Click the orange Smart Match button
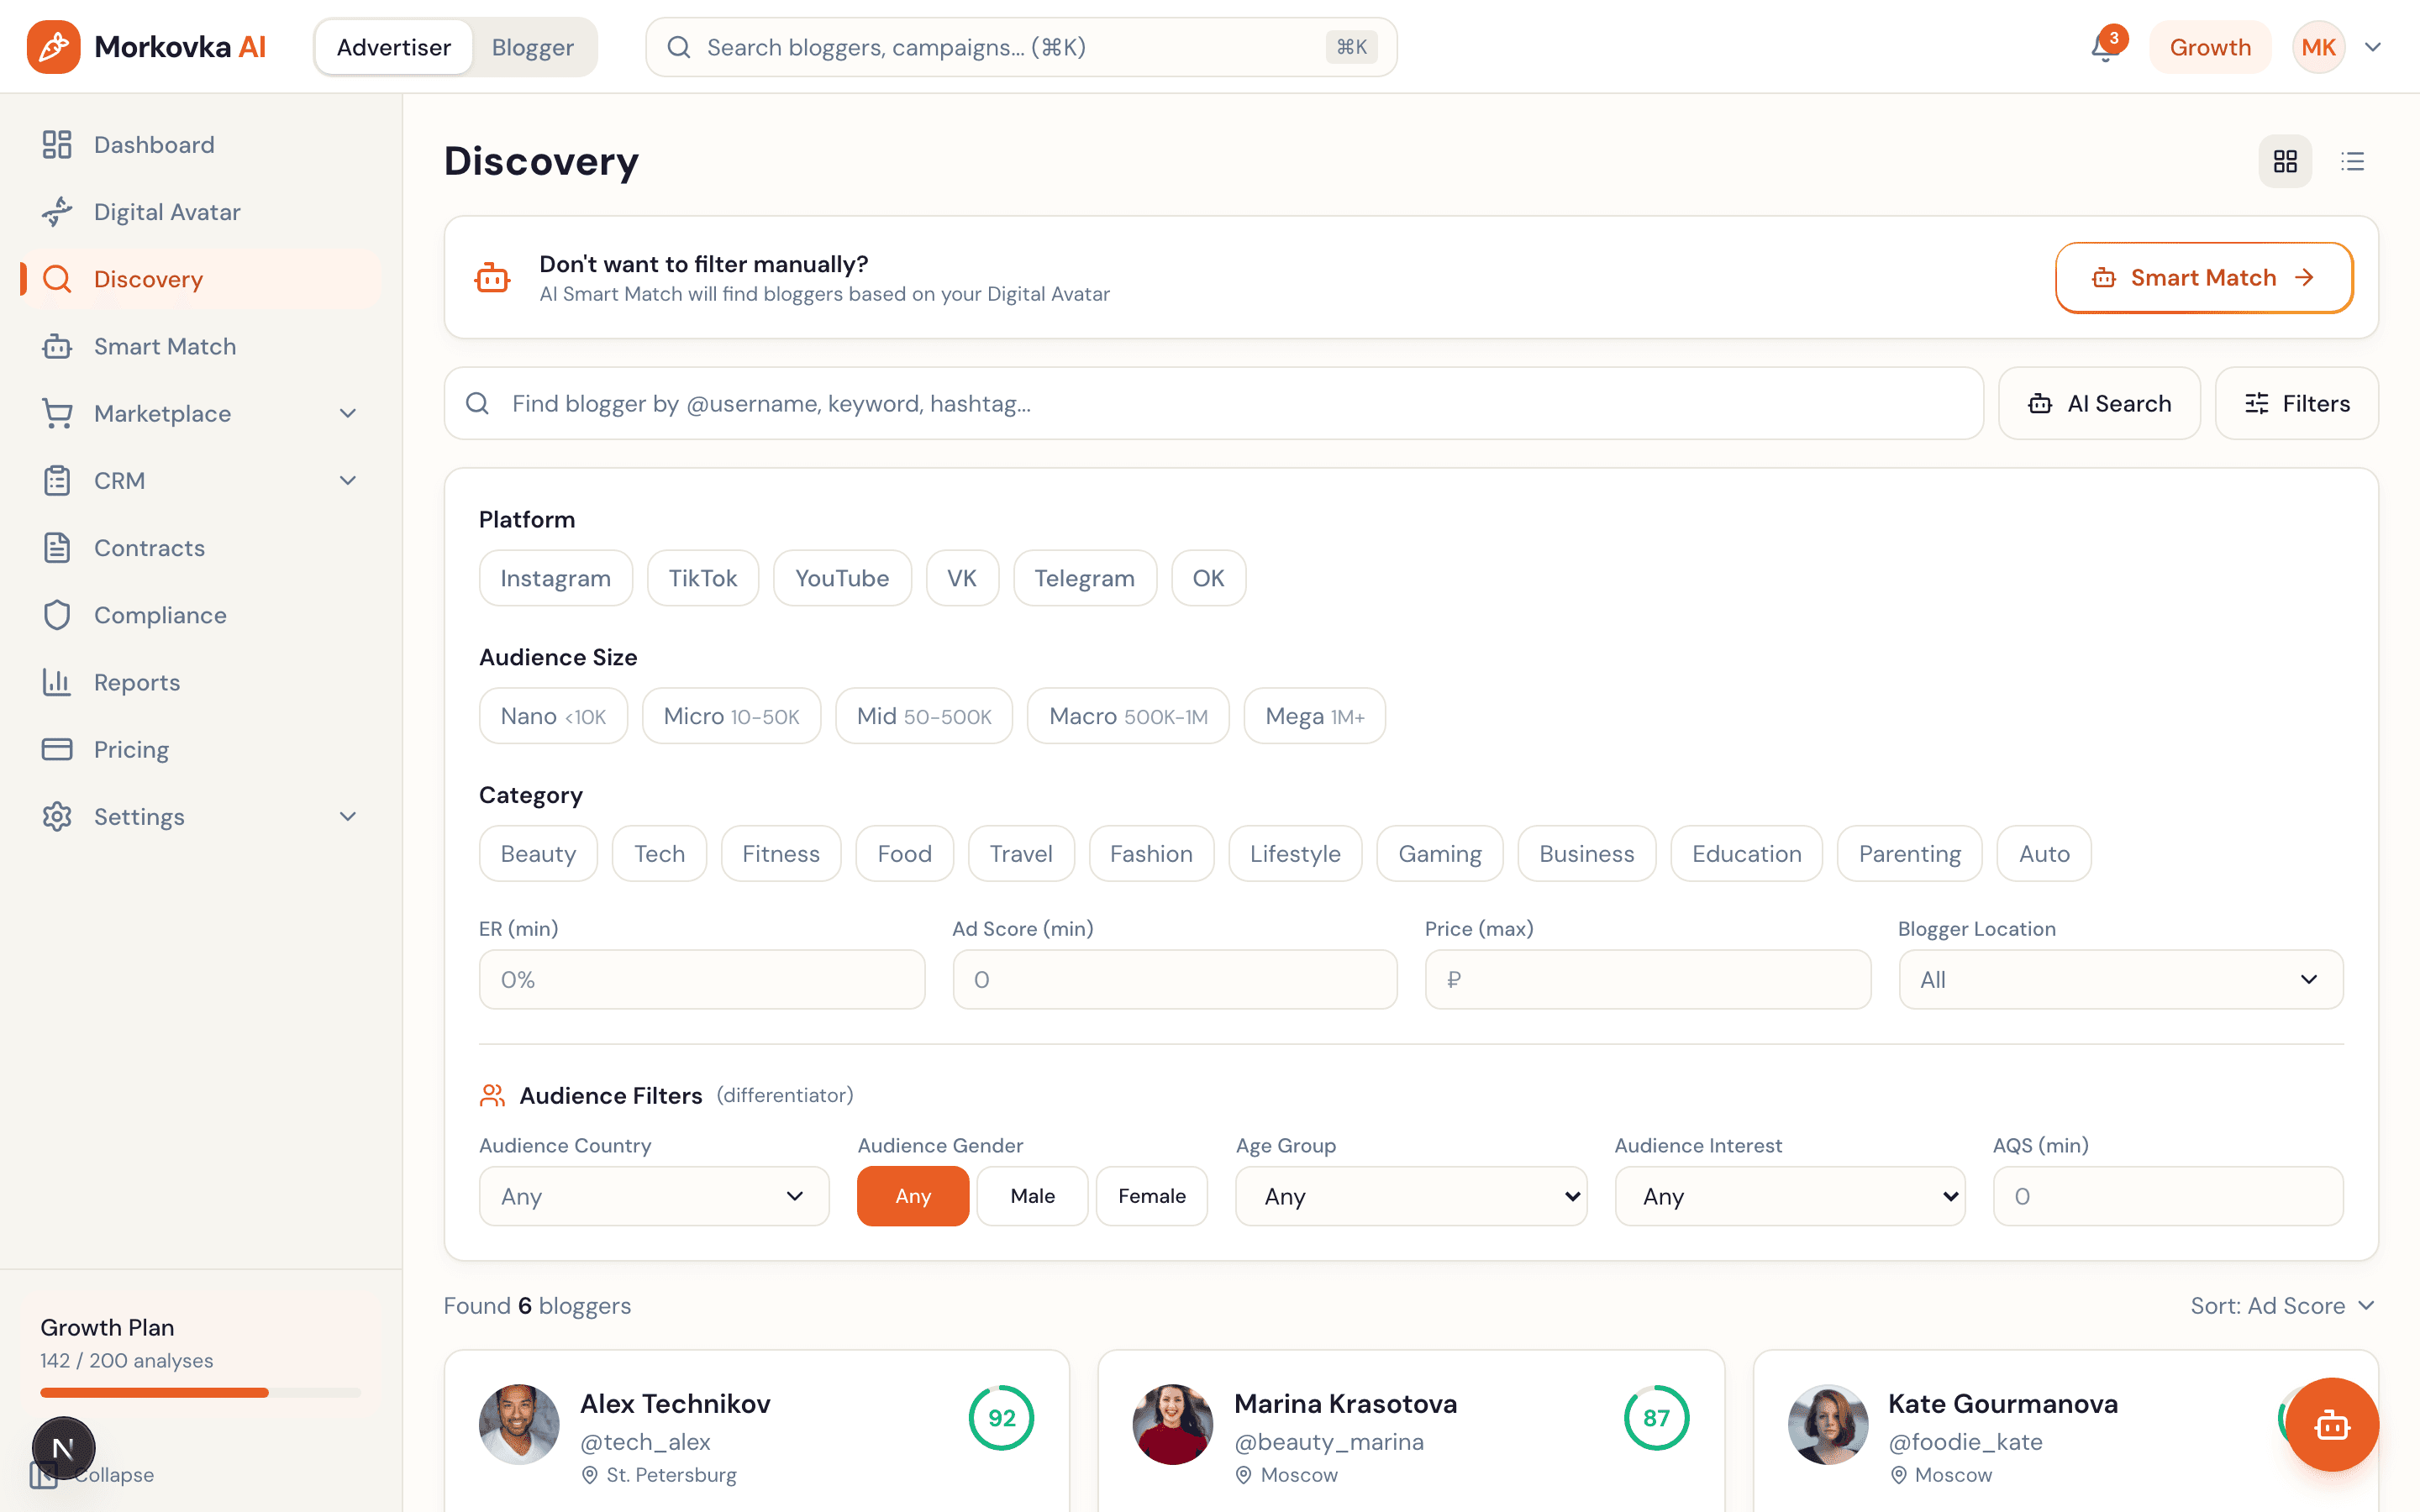 point(2203,278)
